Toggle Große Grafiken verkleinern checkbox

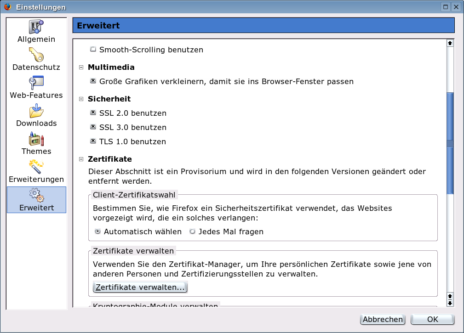click(x=93, y=81)
